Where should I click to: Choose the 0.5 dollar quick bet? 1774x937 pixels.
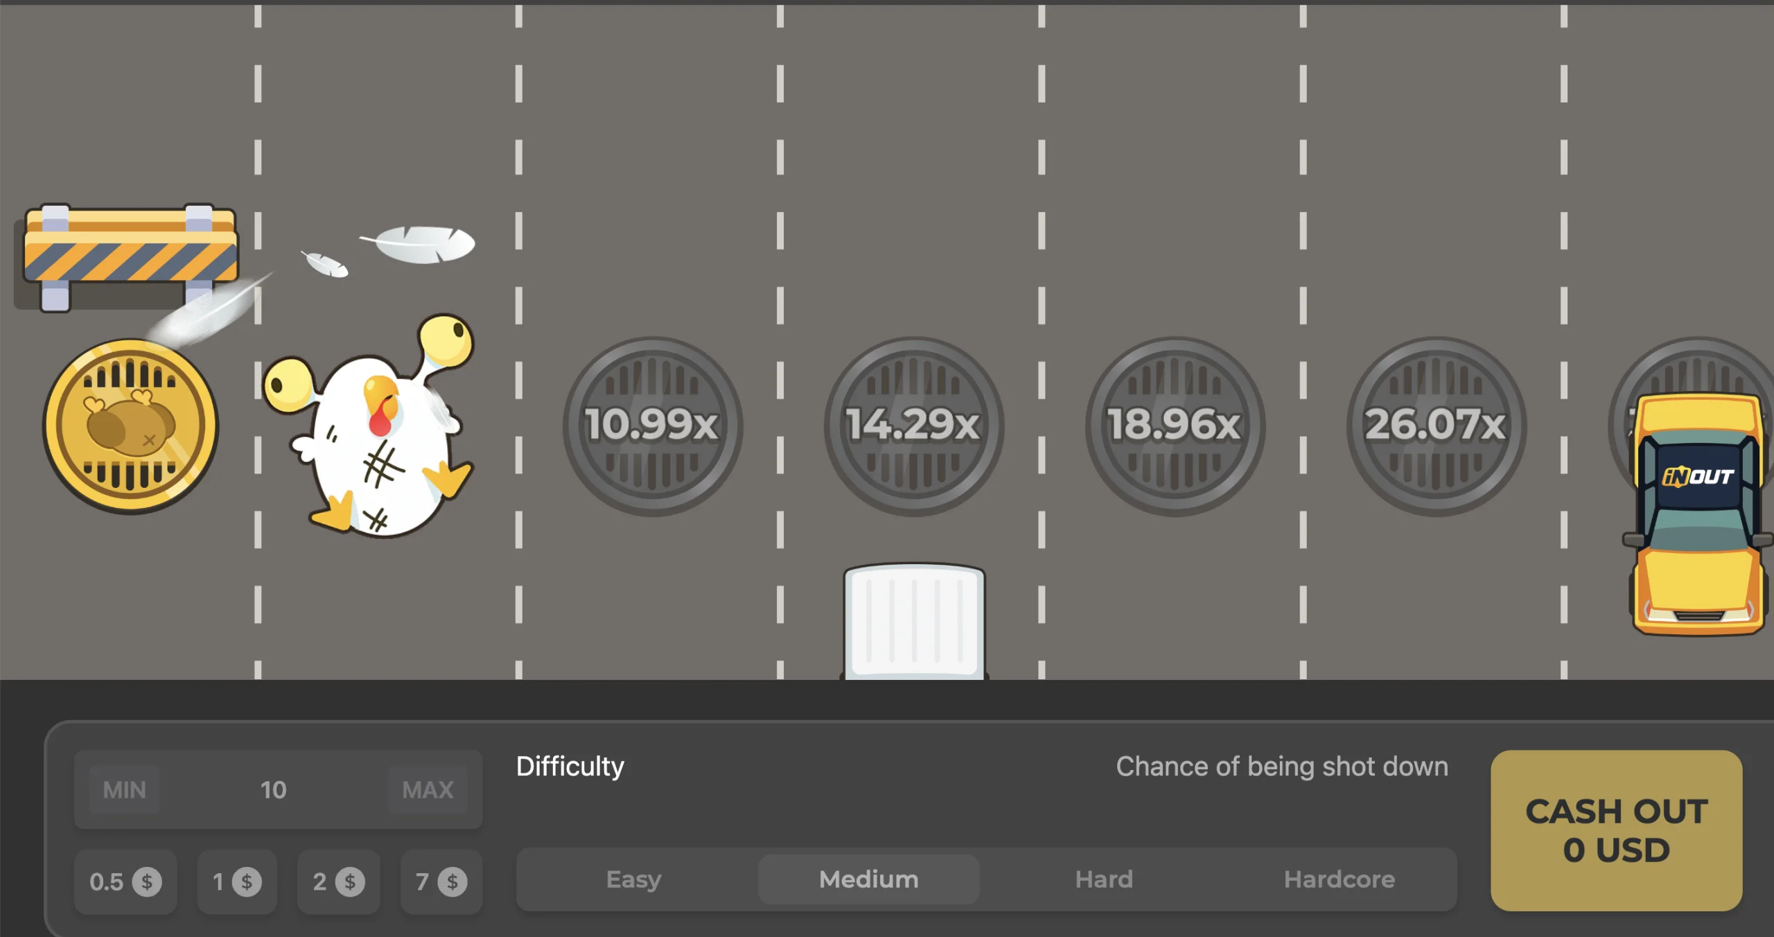[125, 882]
